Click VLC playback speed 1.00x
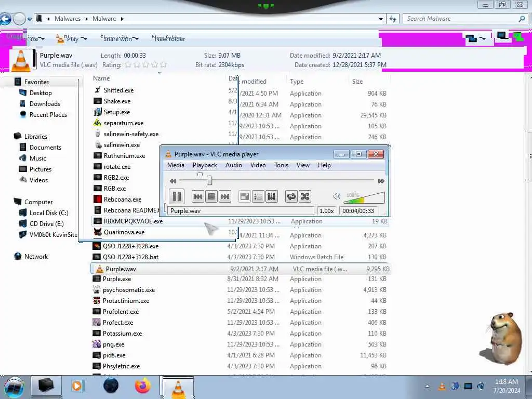532x399 pixels. pos(327,211)
